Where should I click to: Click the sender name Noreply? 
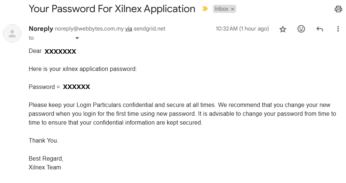click(41, 29)
